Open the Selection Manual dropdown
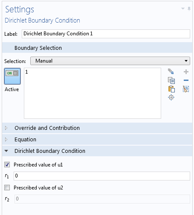 point(110,61)
